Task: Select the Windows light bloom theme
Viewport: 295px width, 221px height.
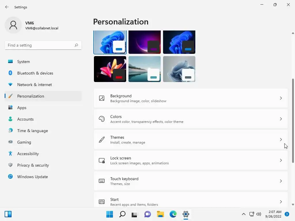Action: pos(110,42)
